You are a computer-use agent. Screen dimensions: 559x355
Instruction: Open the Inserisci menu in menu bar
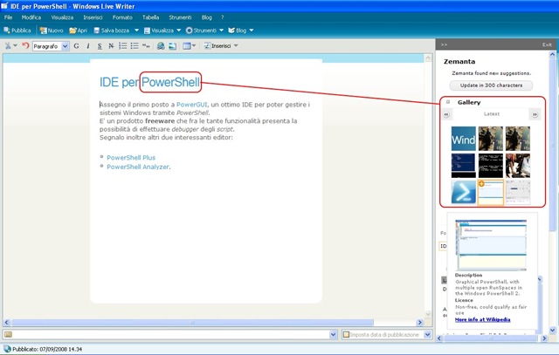(93, 17)
